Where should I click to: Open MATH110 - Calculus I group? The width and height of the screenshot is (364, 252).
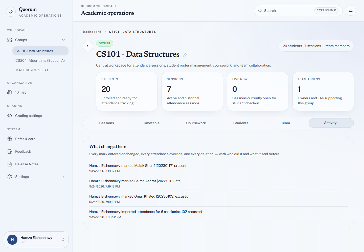click(x=40, y=70)
